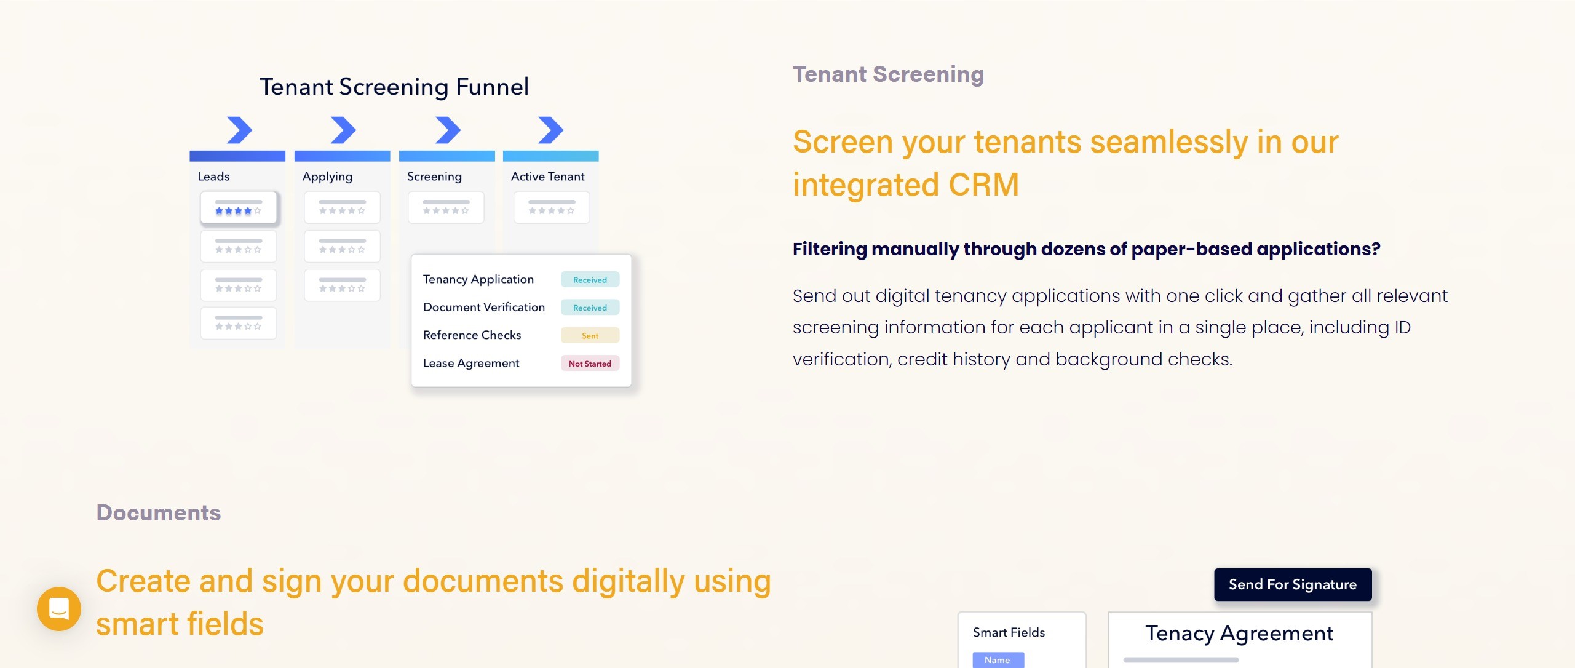
Task: Select the Name smart field tag
Action: [x=998, y=660]
